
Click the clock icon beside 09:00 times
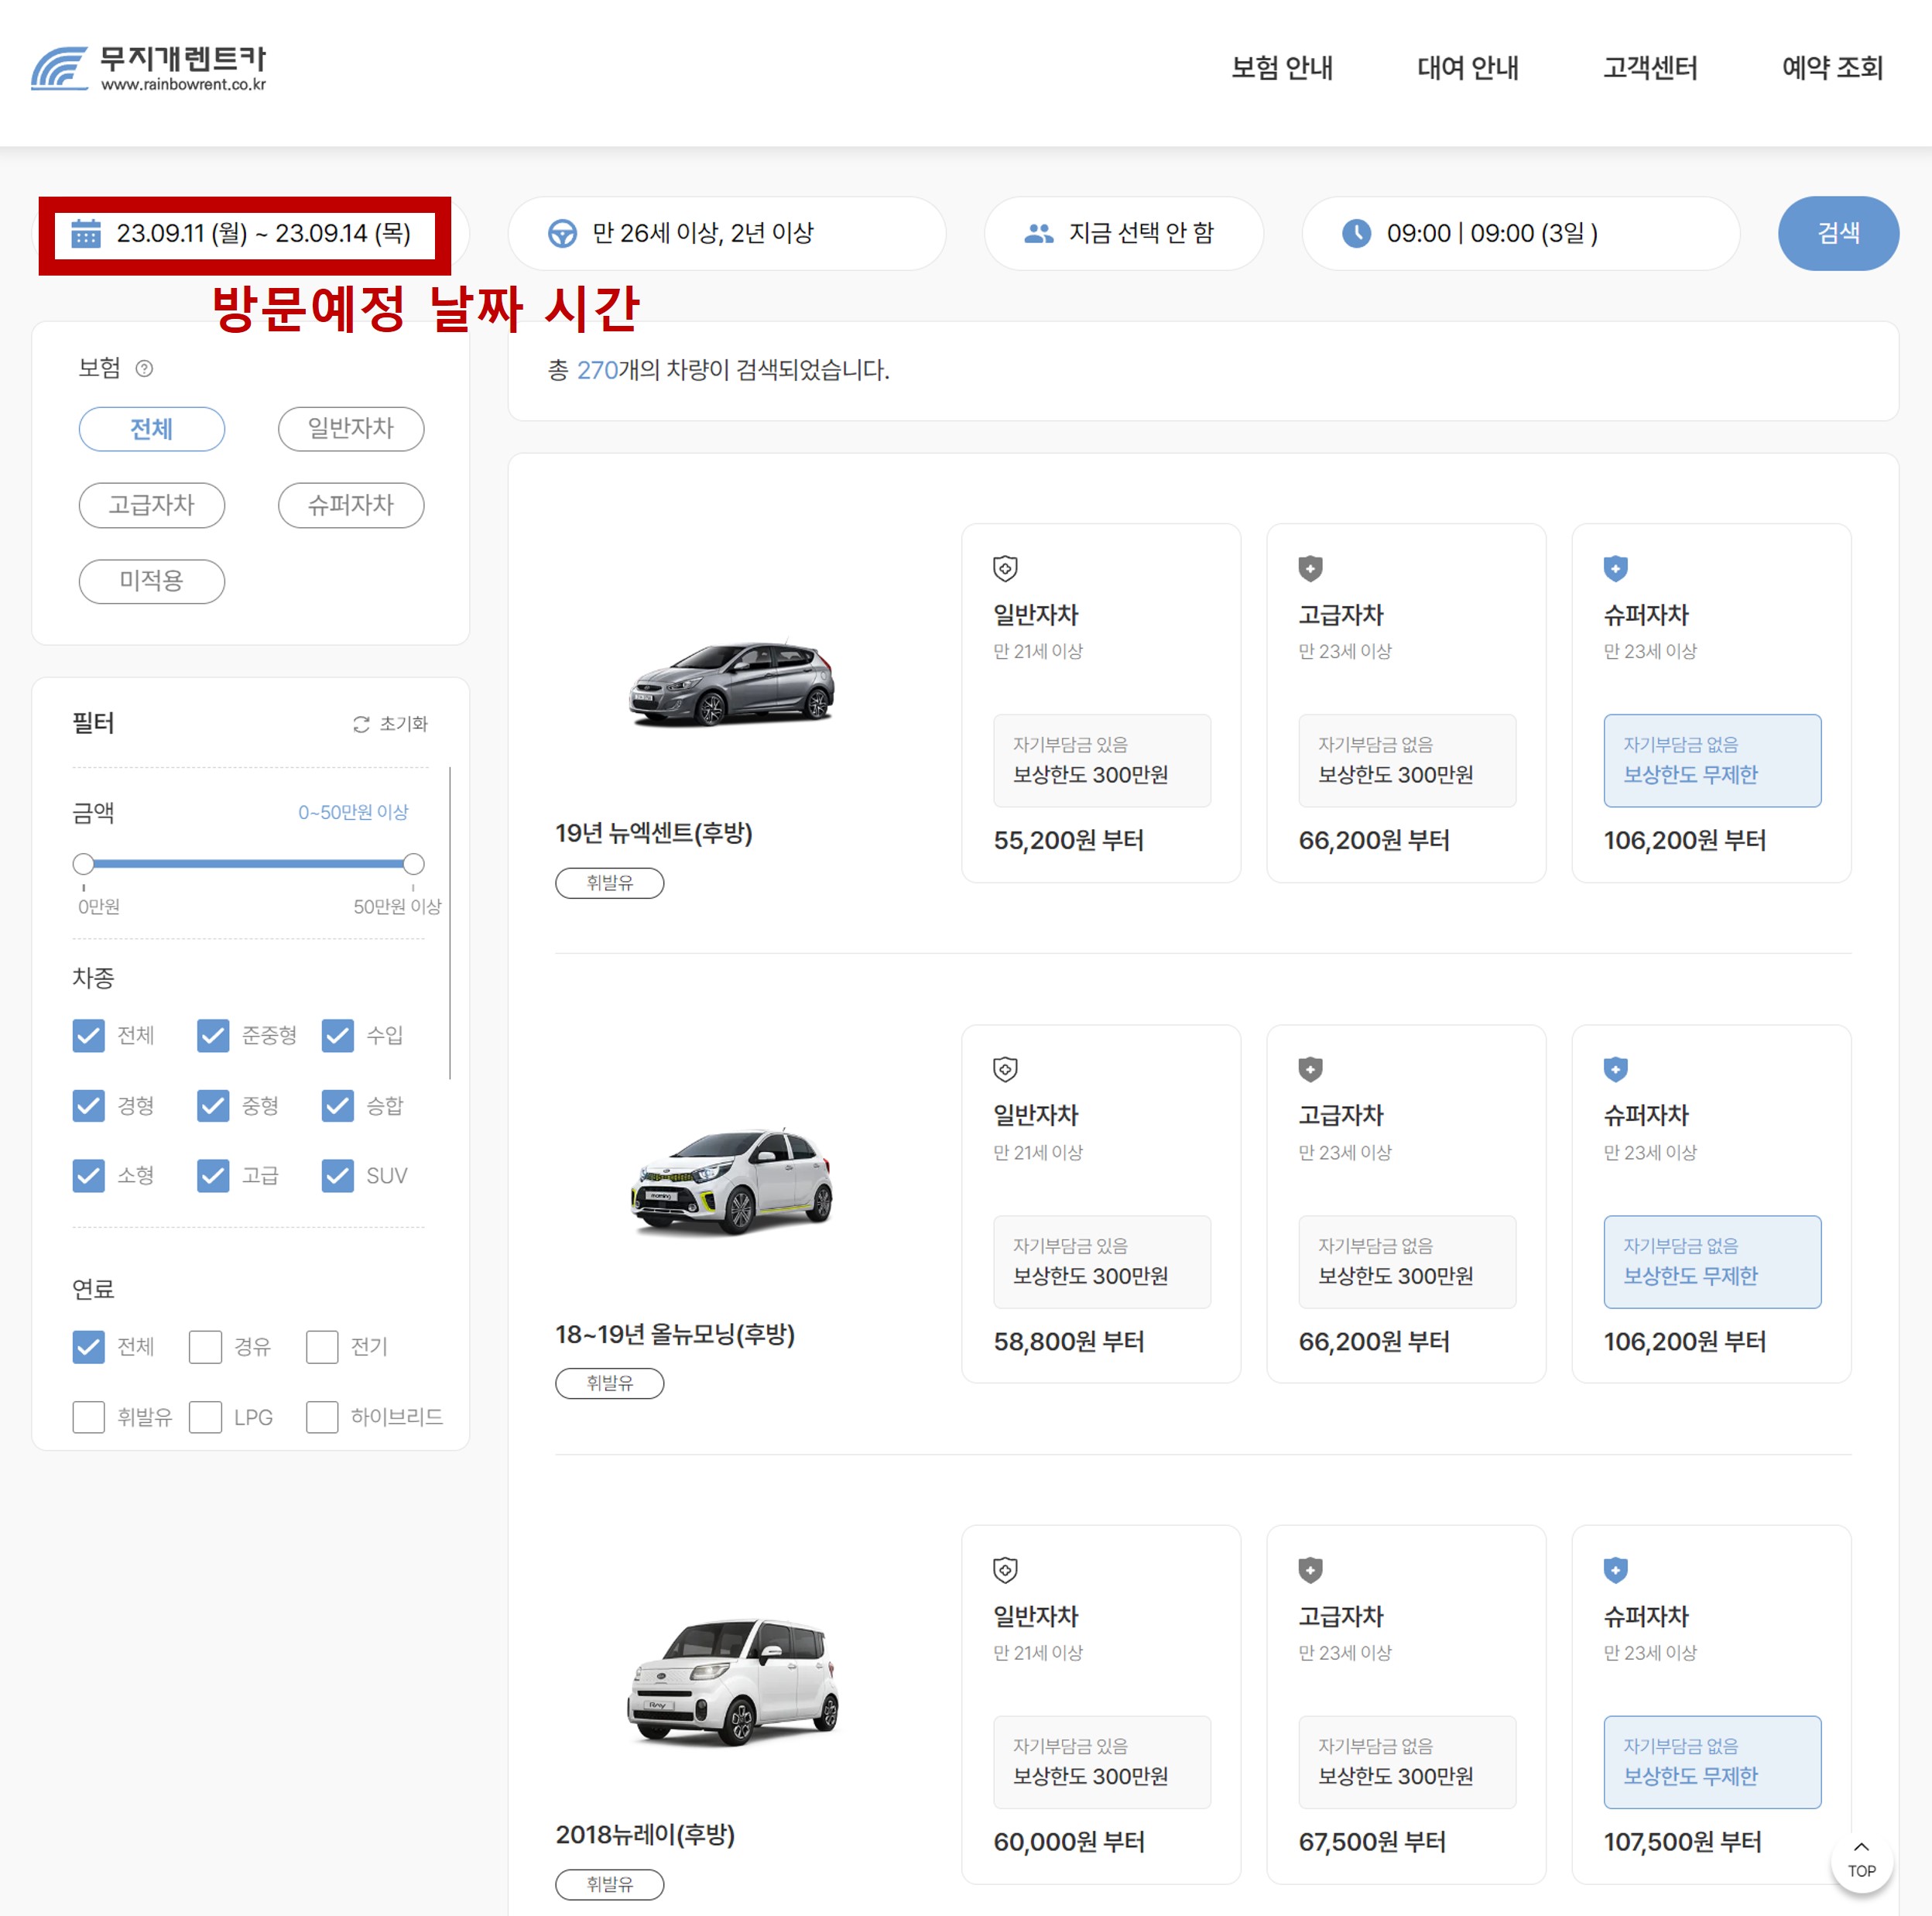click(x=1355, y=233)
